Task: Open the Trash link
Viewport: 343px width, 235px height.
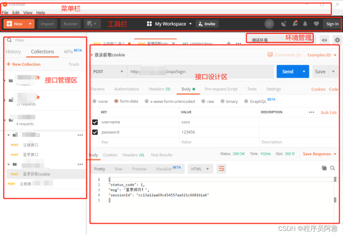Action: (x=74, y=64)
